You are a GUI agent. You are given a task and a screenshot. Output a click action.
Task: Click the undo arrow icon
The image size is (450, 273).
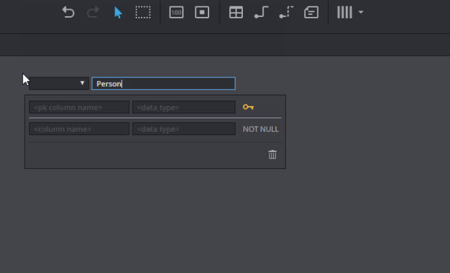(x=68, y=12)
